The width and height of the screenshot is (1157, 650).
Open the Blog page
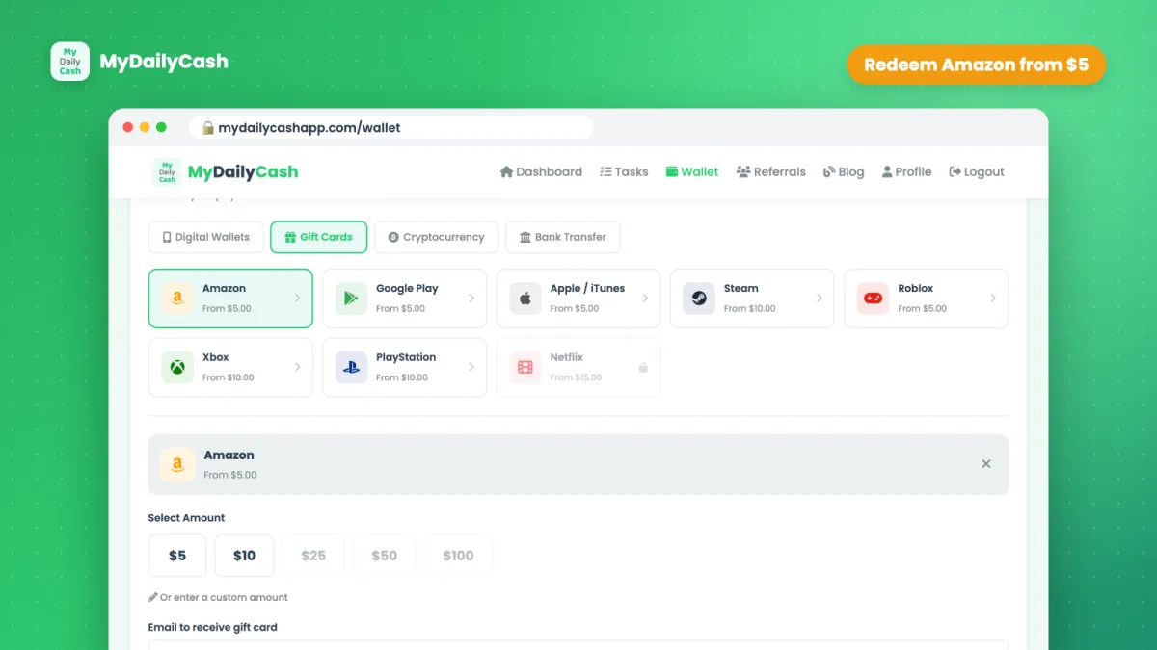pos(844,172)
